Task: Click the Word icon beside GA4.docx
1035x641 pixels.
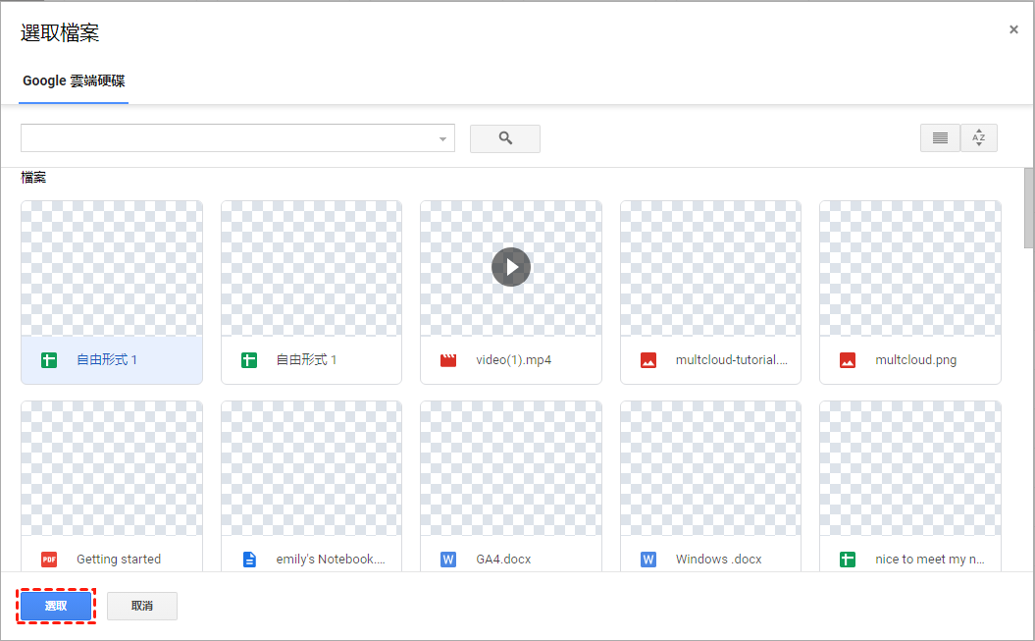Action: (x=448, y=560)
